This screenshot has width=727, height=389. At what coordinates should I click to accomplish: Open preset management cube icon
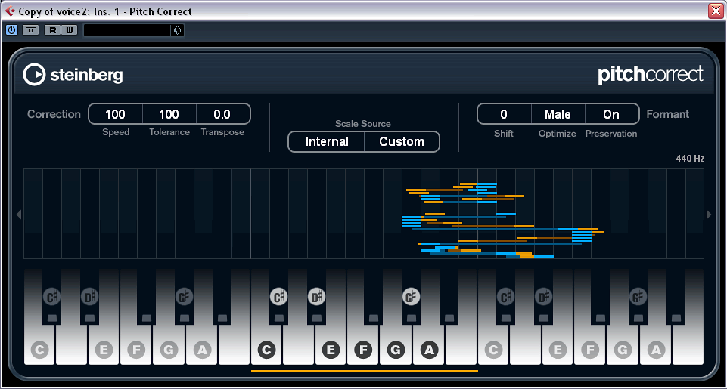tap(177, 30)
